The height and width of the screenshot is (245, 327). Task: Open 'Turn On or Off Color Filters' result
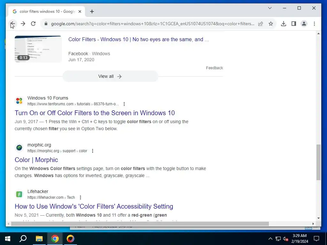coord(95,113)
